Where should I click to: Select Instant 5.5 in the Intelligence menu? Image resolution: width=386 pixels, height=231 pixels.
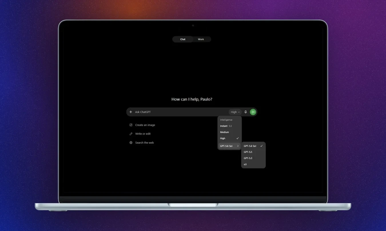[x=230, y=126]
